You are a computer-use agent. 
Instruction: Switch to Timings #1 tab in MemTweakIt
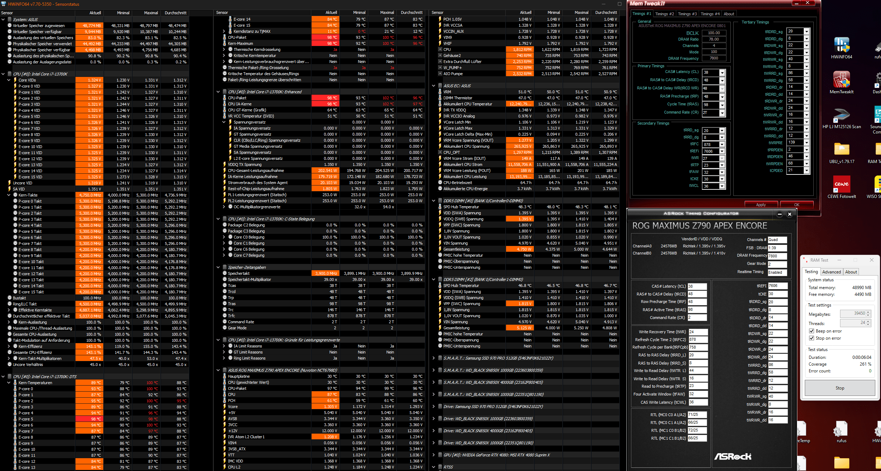tap(642, 14)
